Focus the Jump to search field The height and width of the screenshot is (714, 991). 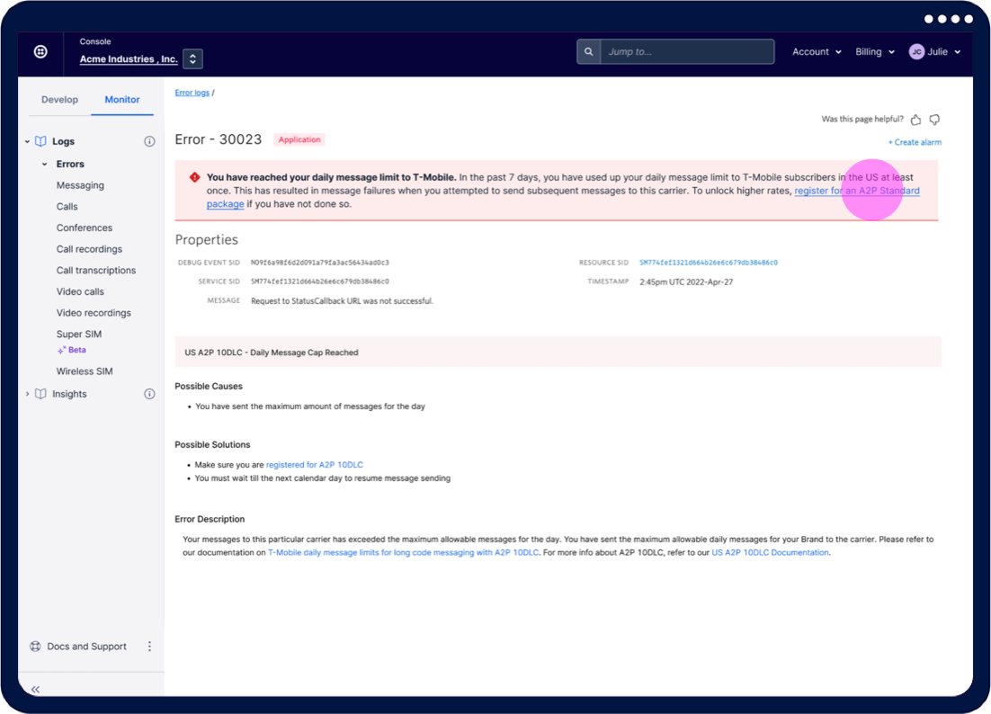687,52
